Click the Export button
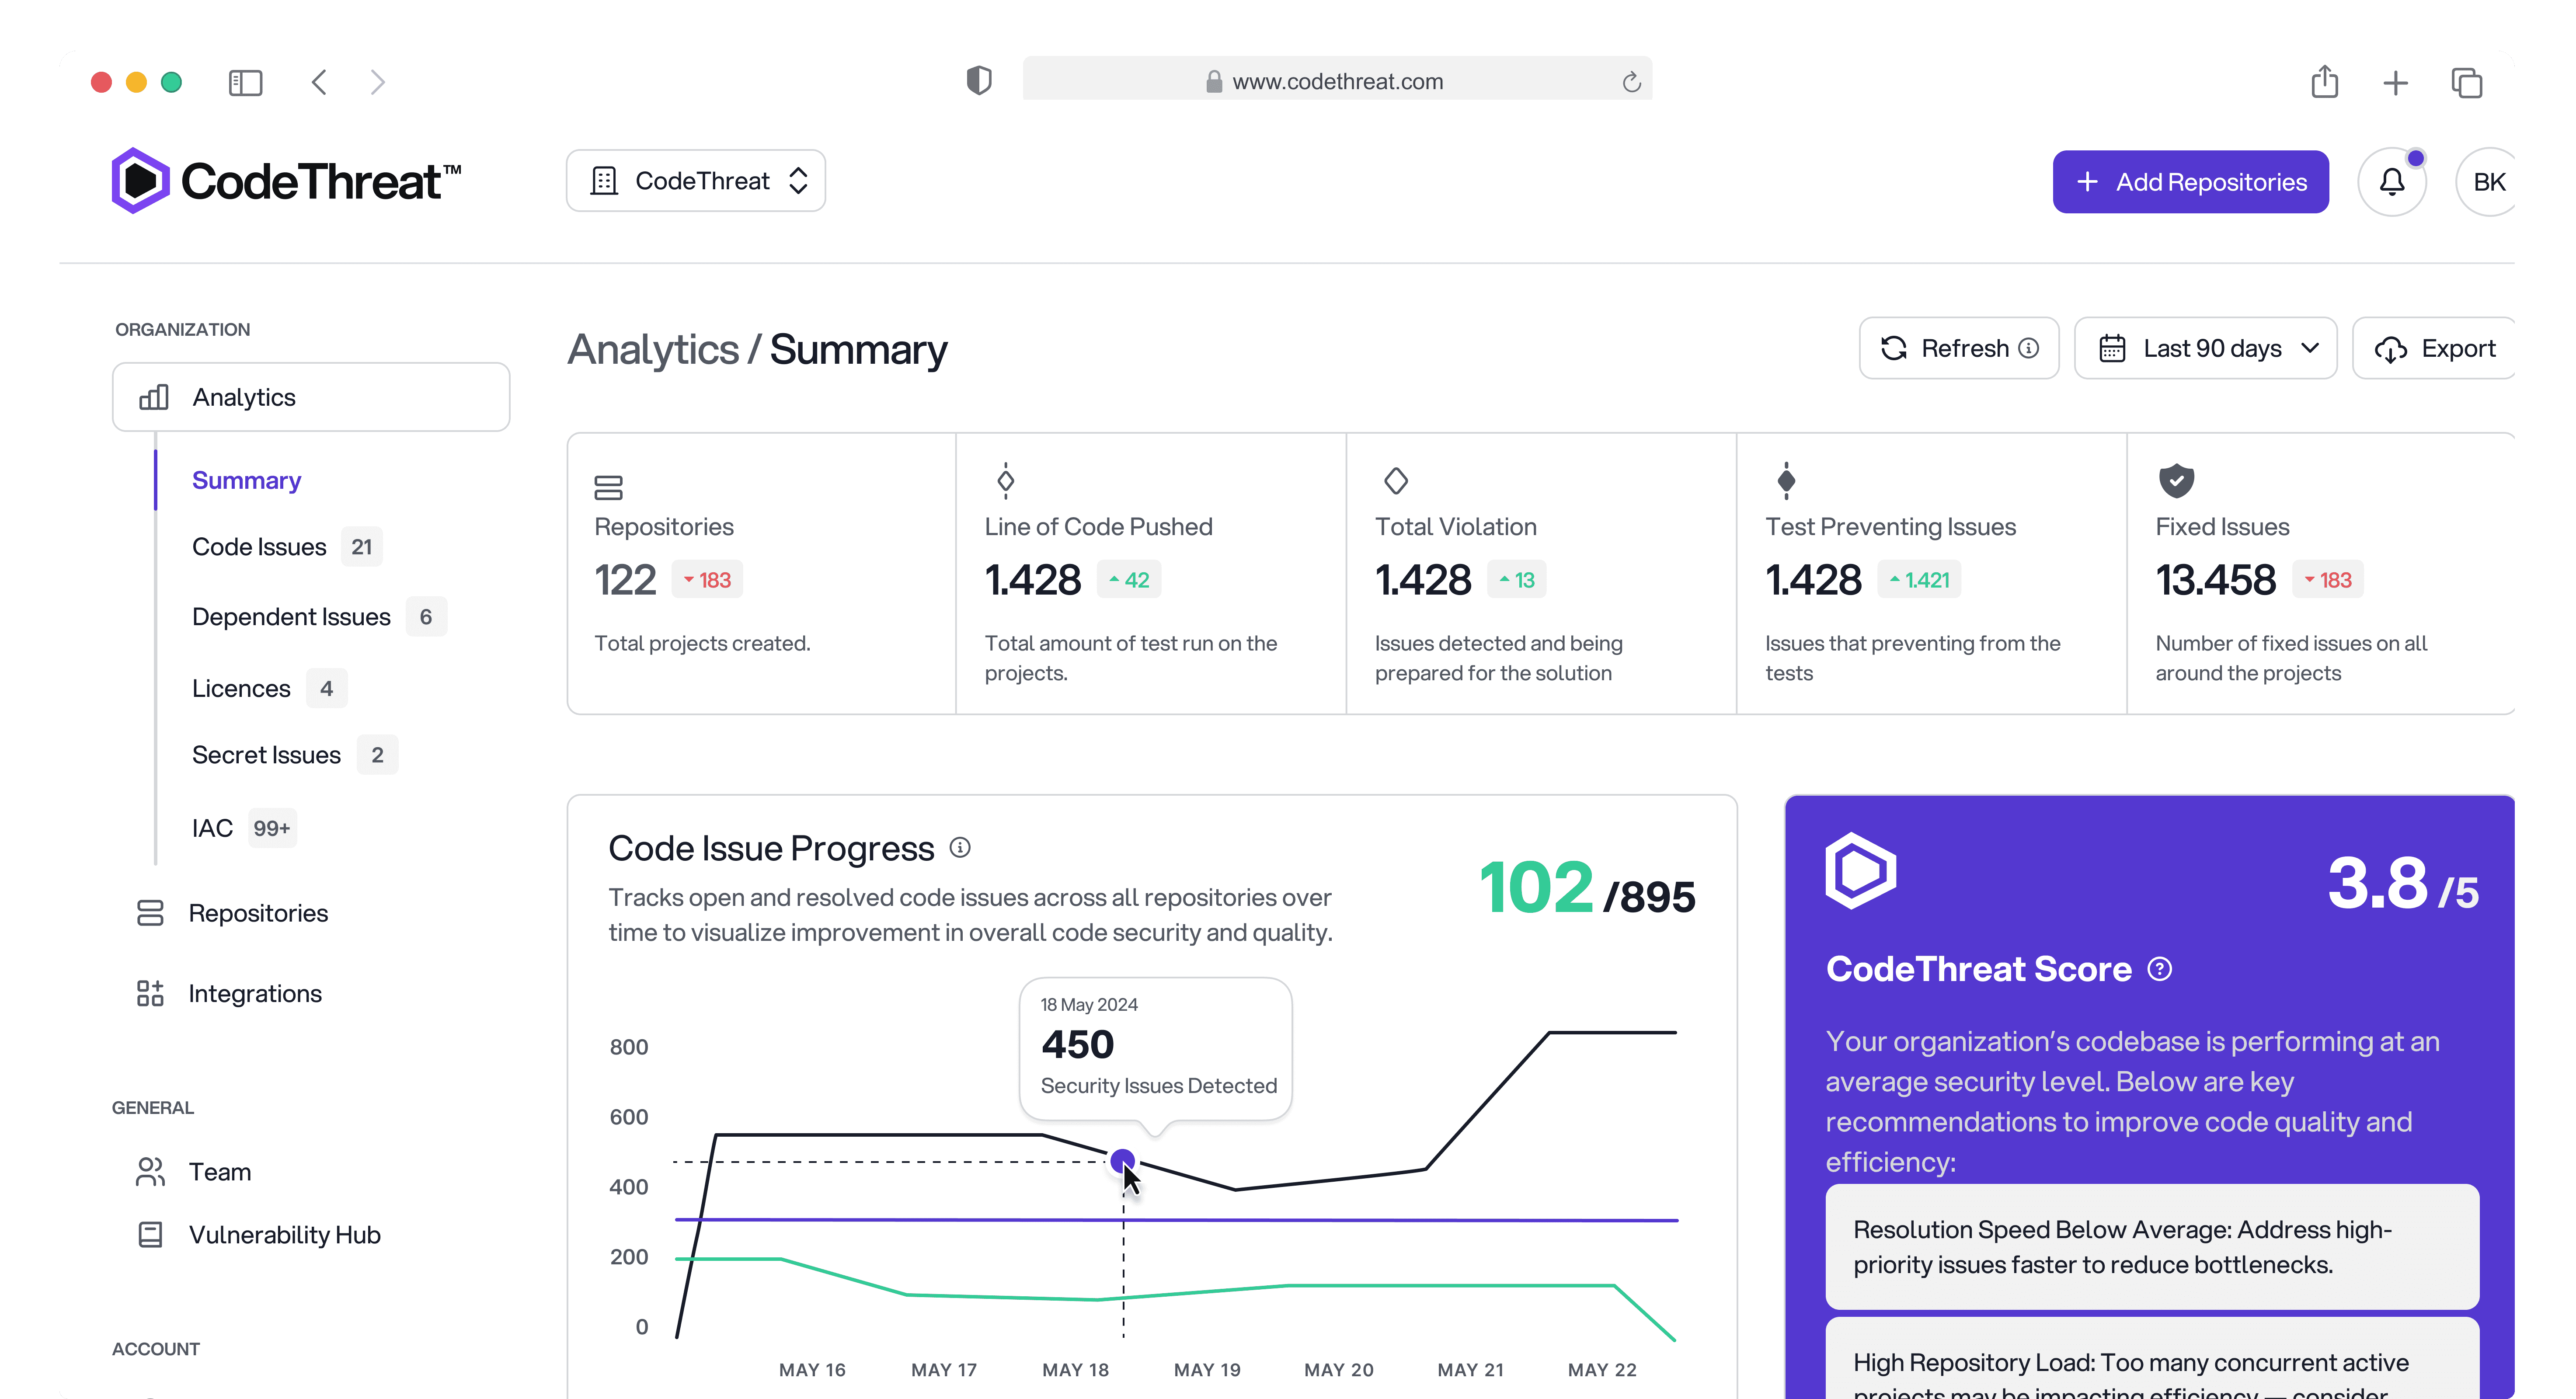Viewport: 2576px width, 1399px height. click(2434, 348)
